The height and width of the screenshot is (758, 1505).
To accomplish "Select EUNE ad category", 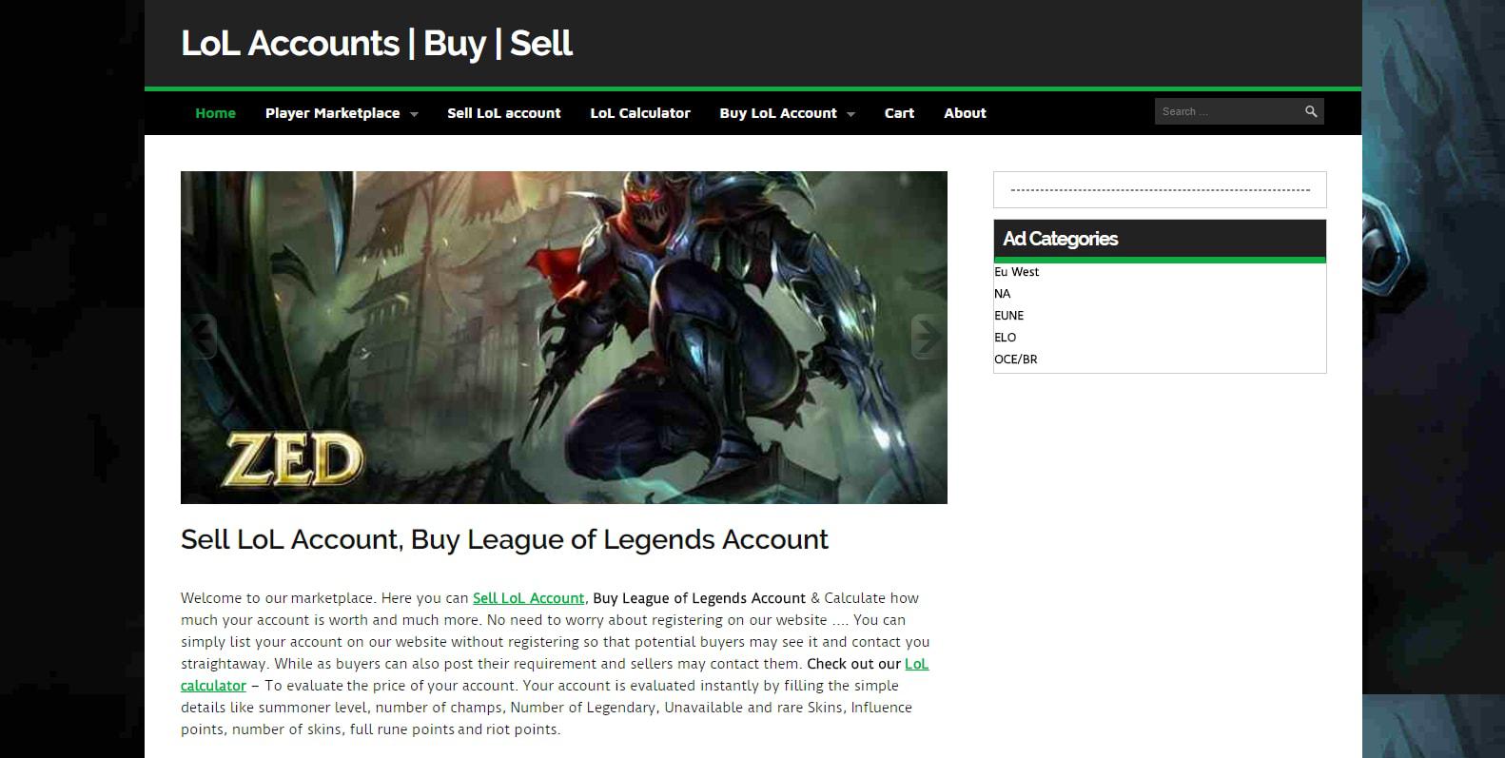I will (x=1008, y=316).
